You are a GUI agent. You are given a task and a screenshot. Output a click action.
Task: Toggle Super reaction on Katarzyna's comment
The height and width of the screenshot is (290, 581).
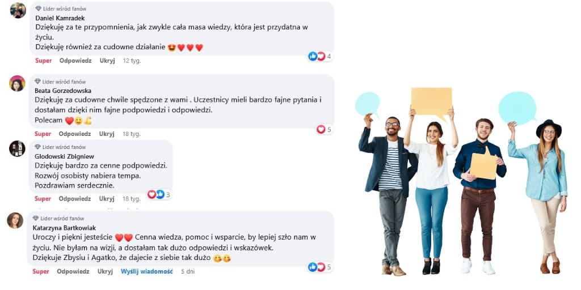point(41,271)
